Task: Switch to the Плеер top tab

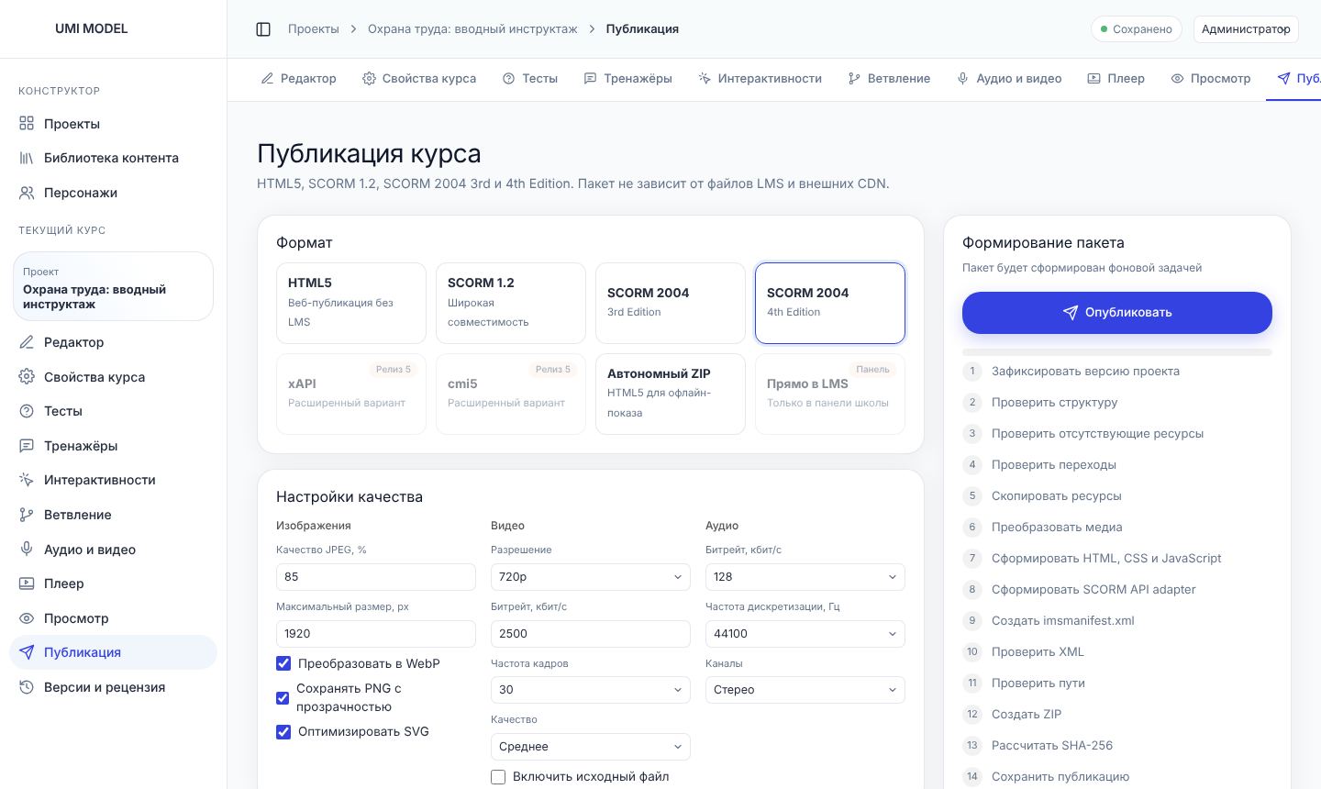Action: click(1116, 79)
